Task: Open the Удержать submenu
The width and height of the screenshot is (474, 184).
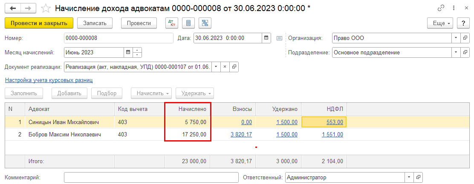Action: pyautogui.click(x=195, y=93)
